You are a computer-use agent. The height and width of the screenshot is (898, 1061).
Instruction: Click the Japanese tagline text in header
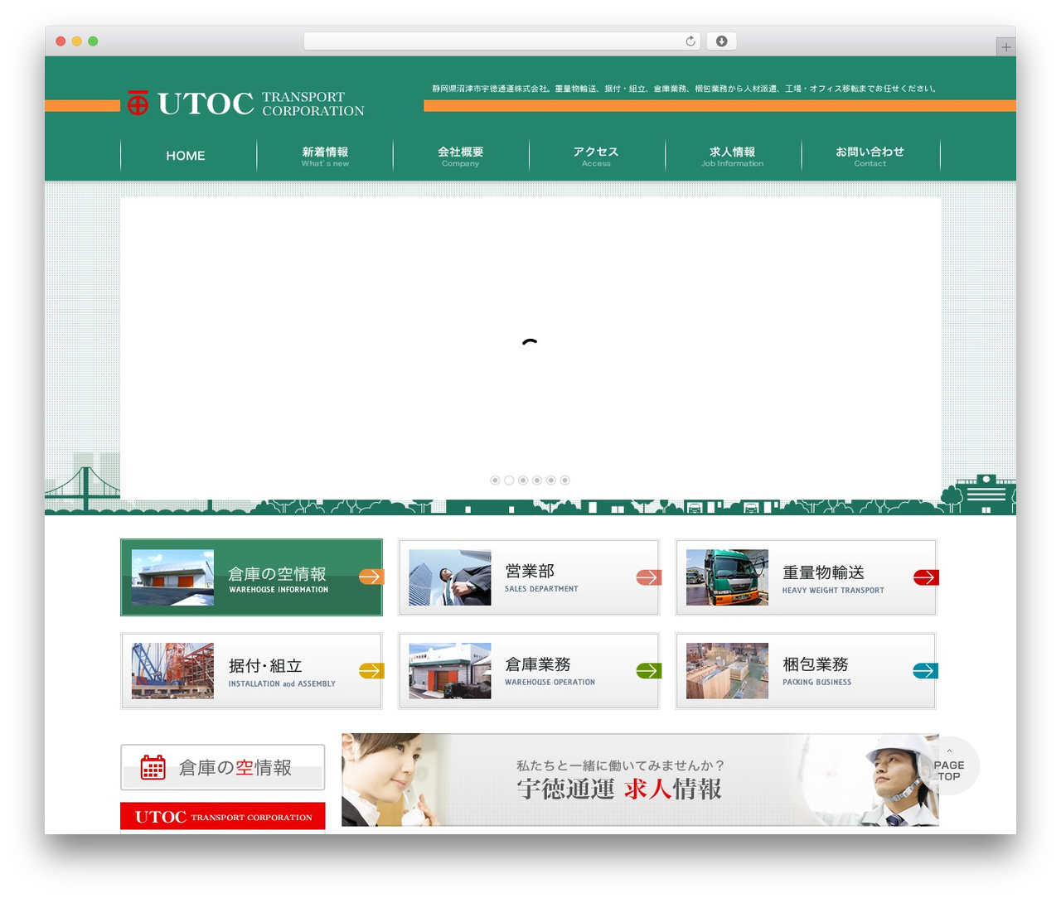pyautogui.click(x=685, y=89)
